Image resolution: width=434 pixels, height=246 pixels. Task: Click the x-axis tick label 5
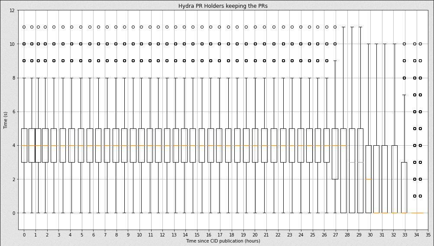82,235
